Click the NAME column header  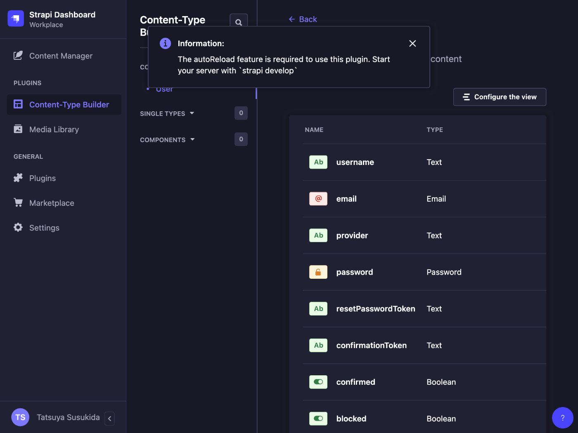coord(314,129)
